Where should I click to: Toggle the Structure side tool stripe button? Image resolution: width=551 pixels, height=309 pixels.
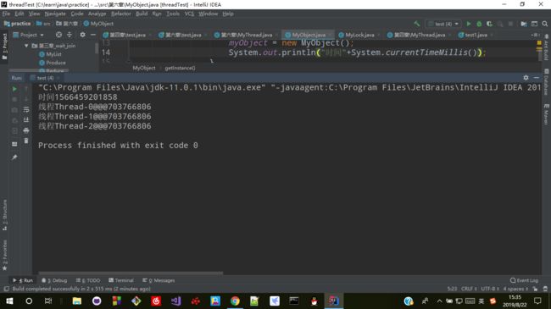point(4,215)
